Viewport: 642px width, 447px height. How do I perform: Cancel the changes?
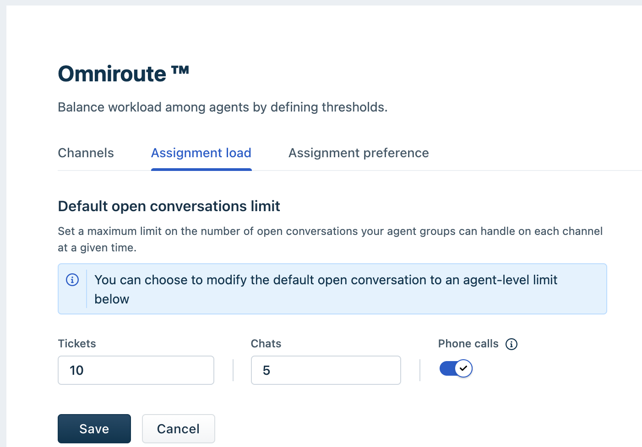pos(178,429)
